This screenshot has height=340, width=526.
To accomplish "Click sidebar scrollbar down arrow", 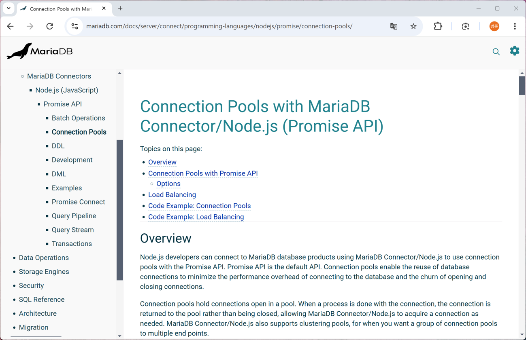I will pyautogui.click(x=119, y=336).
